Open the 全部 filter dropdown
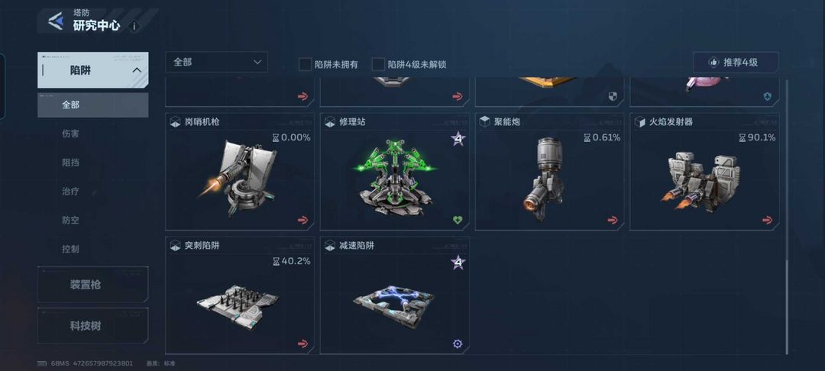The image size is (825, 371). point(216,62)
